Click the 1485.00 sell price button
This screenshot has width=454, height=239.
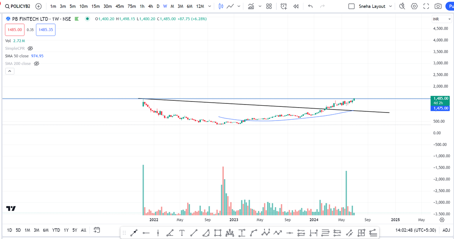[15, 30]
